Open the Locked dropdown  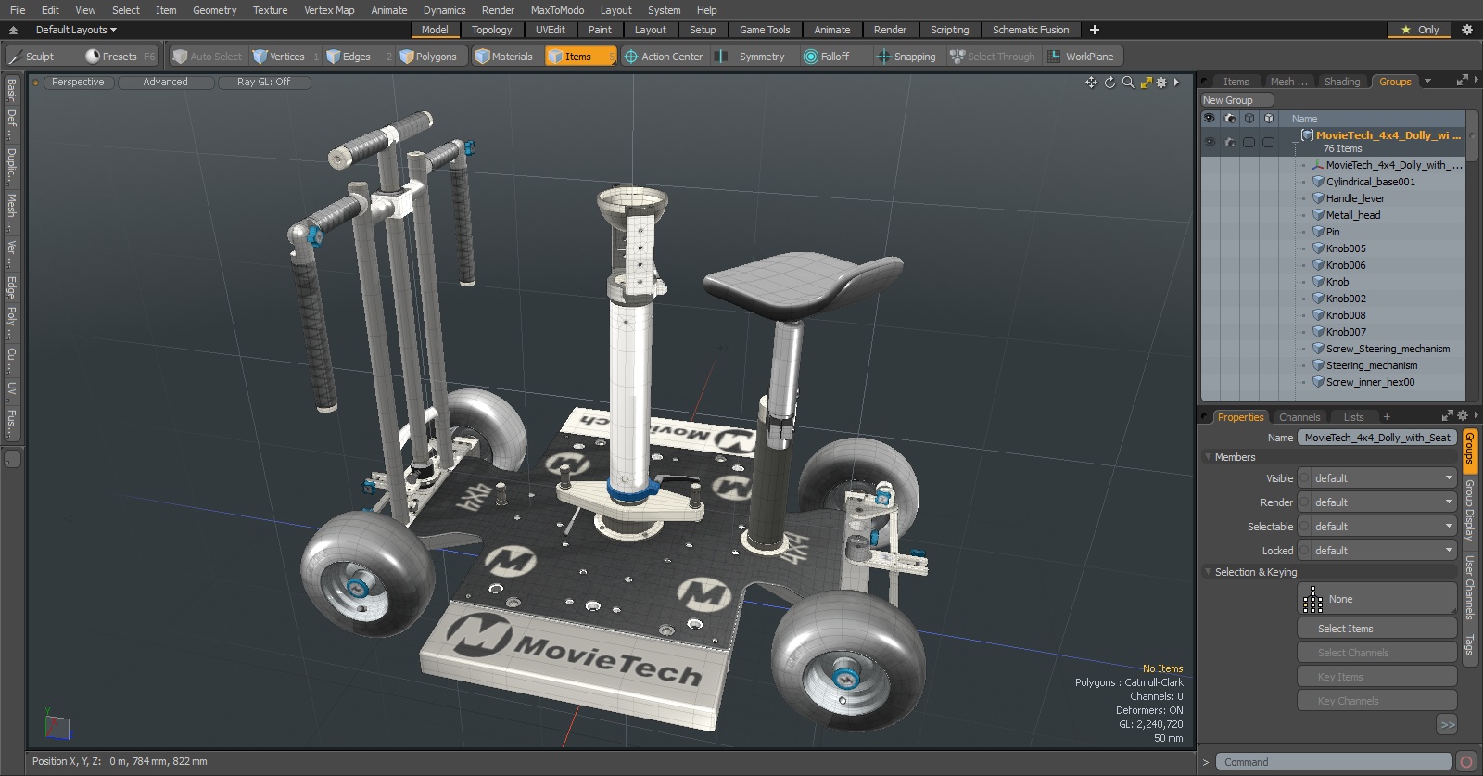tap(1377, 551)
